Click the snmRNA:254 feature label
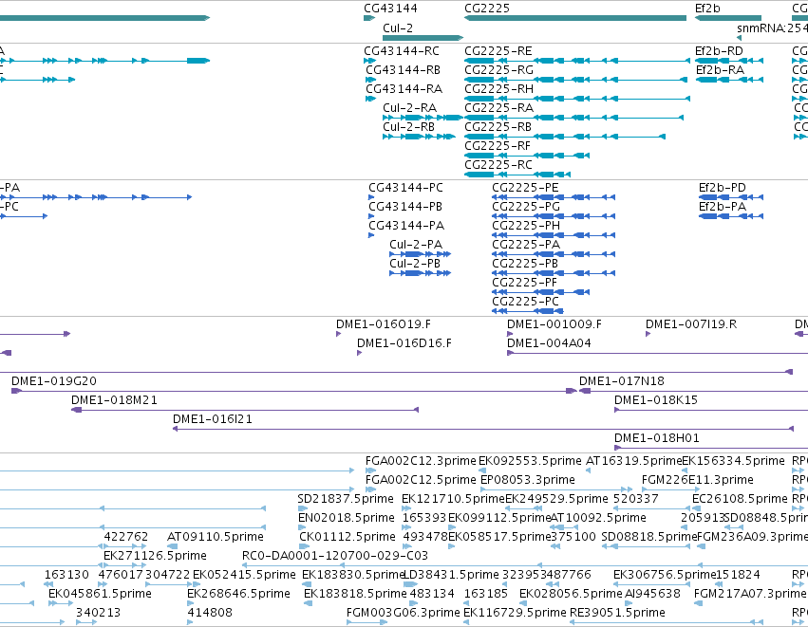Image resolution: width=808 pixels, height=627 pixels. click(772, 28)
